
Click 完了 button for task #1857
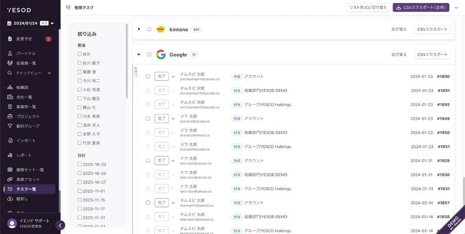[162, 203]
